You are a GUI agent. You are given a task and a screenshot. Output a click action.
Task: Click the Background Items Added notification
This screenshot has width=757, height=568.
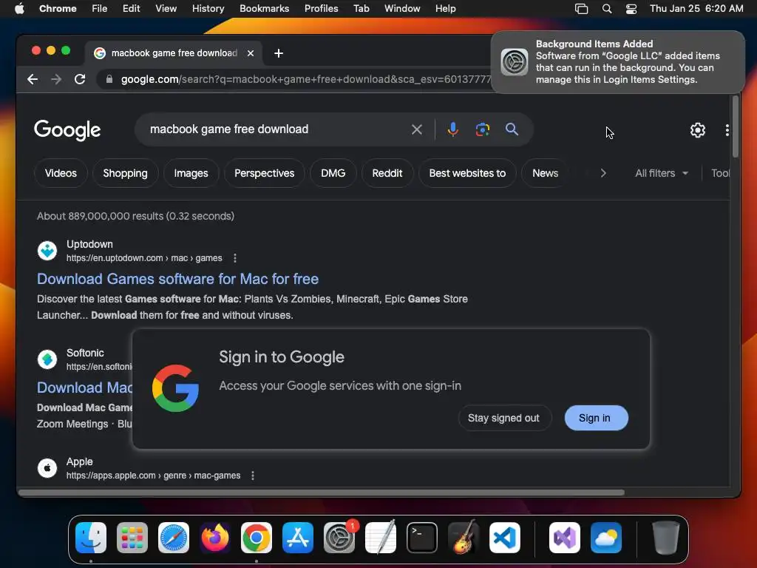click(x=618, y=62)
